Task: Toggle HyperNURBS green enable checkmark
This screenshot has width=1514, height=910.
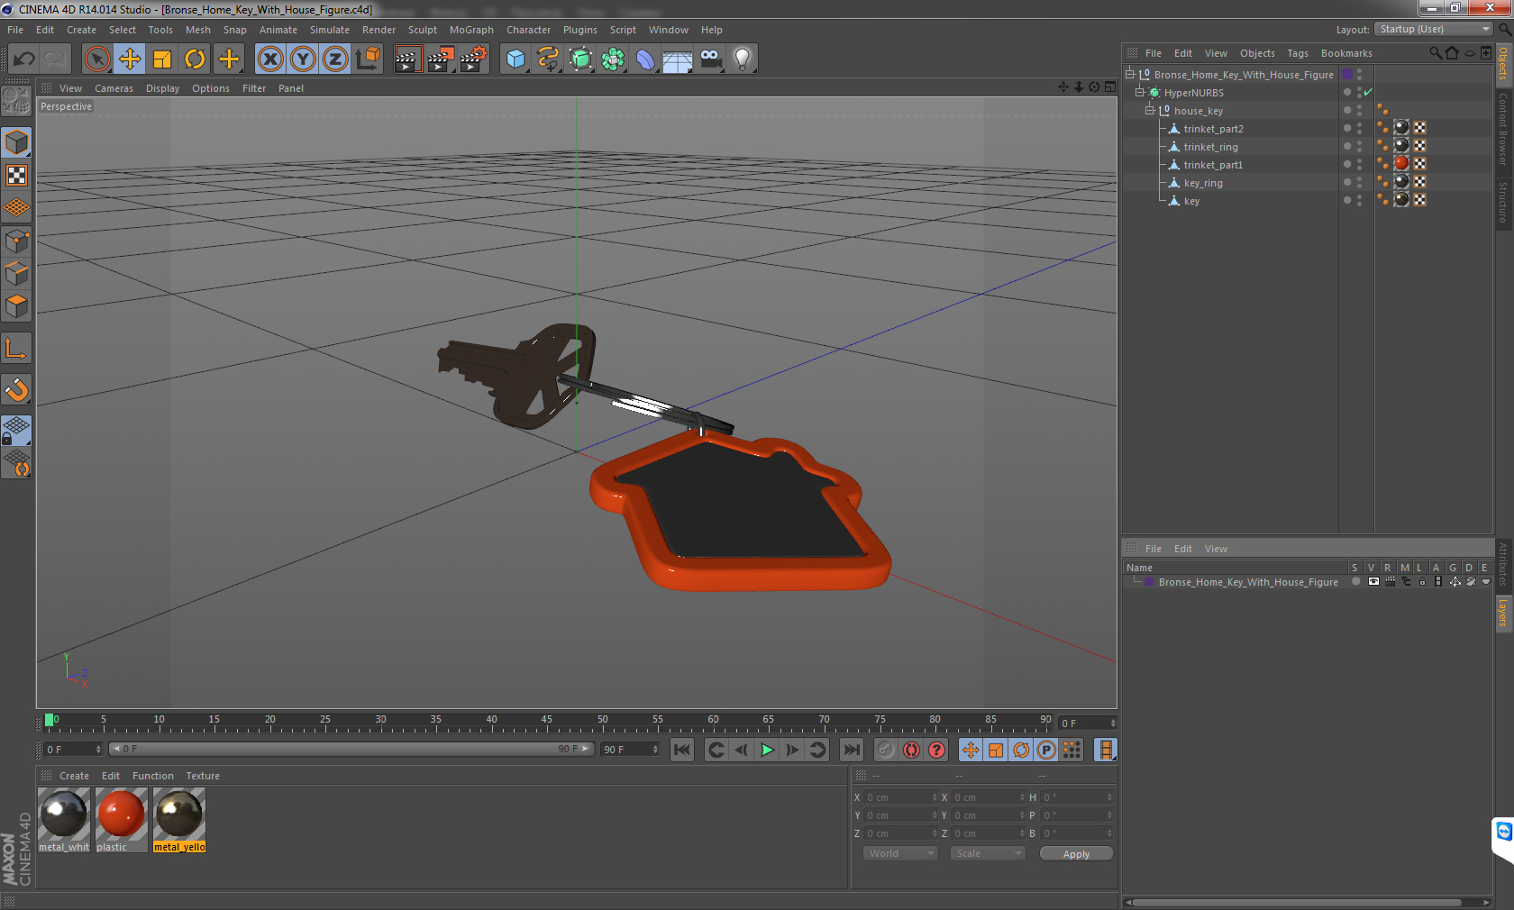Action: point(1368,92)
